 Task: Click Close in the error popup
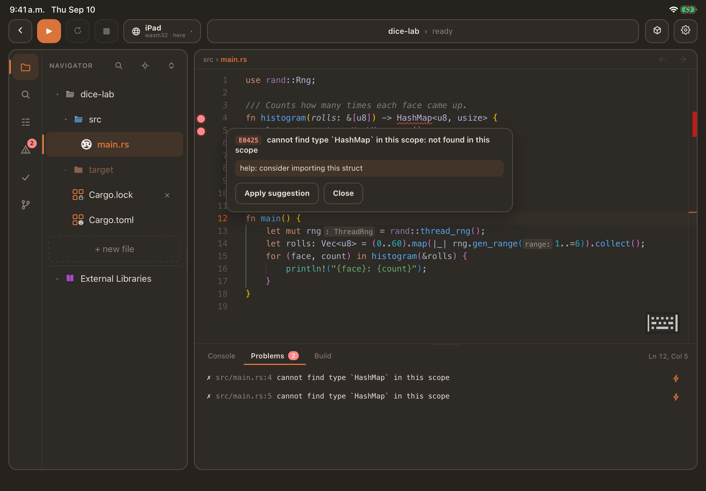point(343,193)
